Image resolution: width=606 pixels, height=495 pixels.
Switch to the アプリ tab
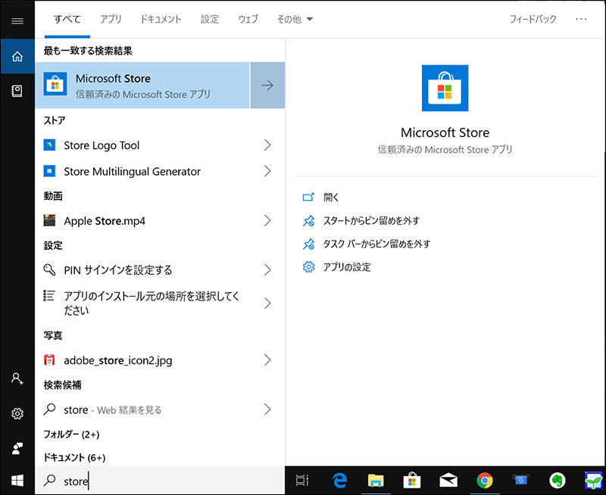click(x=111, y=19)
